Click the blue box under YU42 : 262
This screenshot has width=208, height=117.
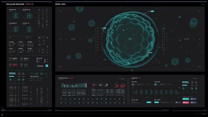pos(133,84)
